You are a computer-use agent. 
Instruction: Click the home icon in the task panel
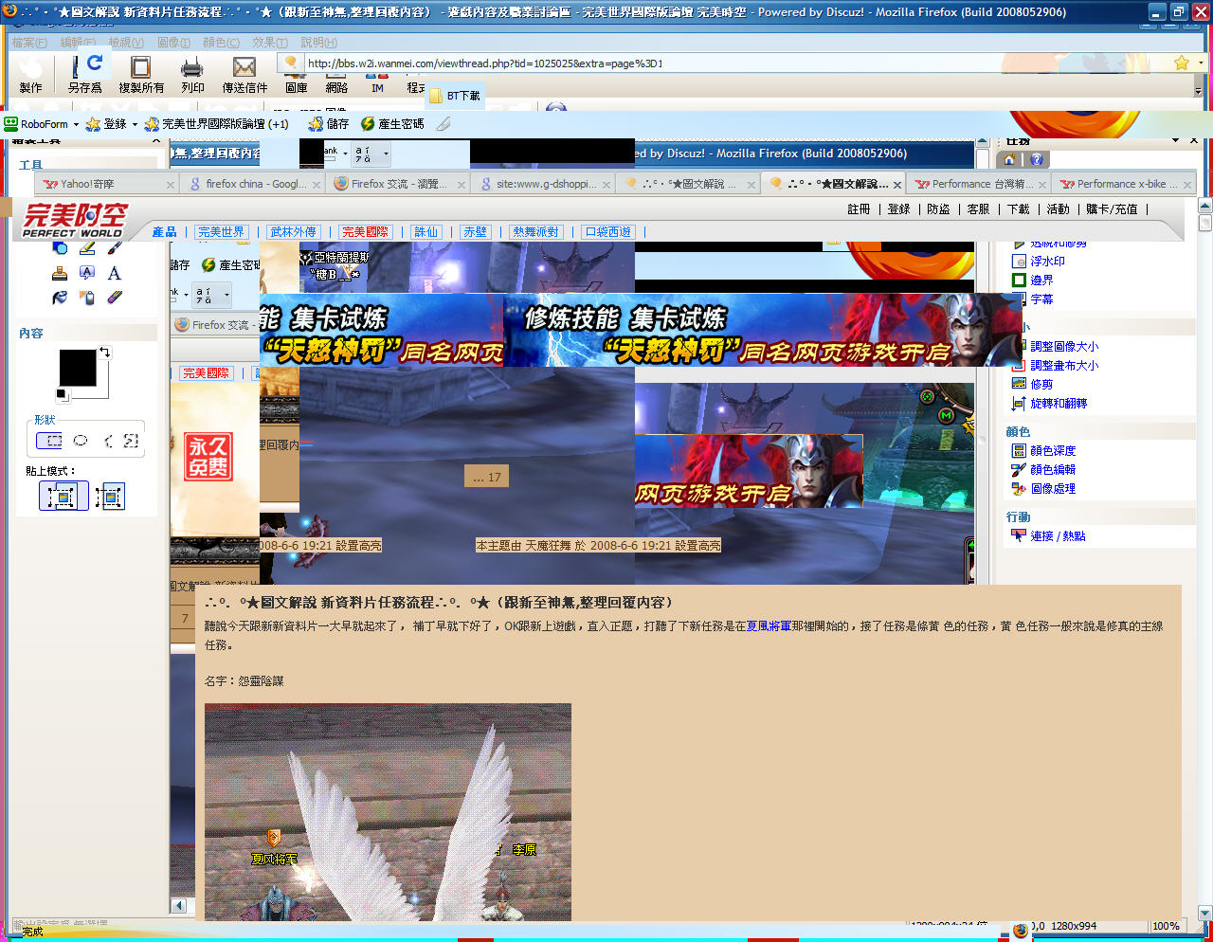click(1009, 160)
